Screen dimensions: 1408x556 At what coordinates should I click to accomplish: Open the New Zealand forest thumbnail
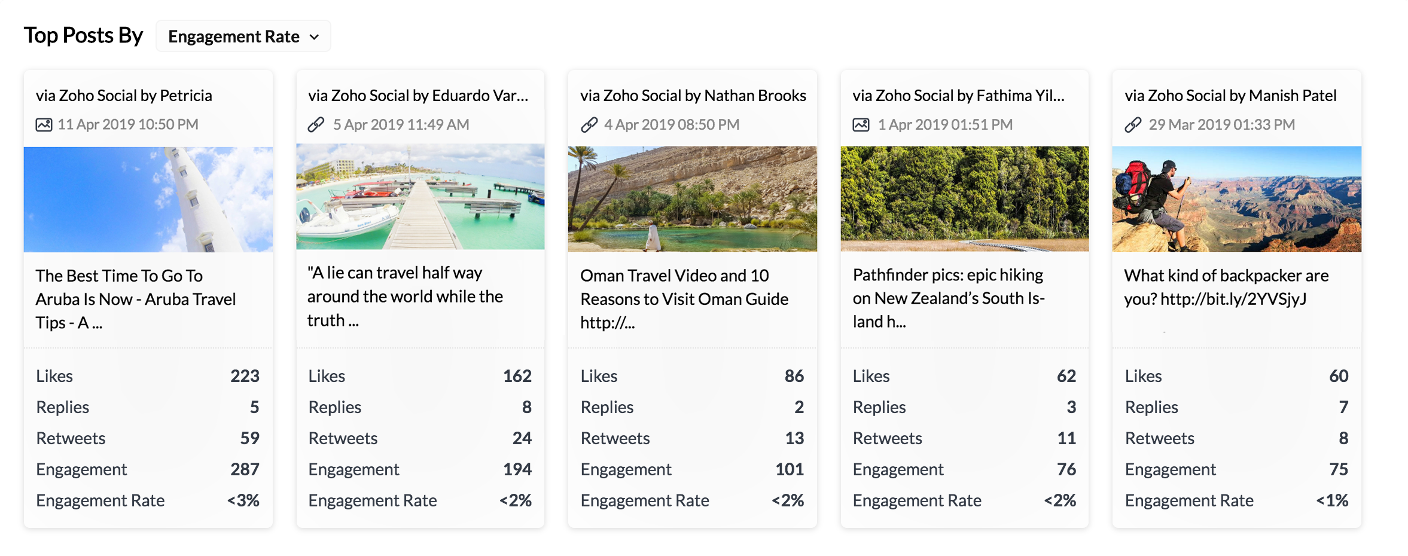(964, 198)
